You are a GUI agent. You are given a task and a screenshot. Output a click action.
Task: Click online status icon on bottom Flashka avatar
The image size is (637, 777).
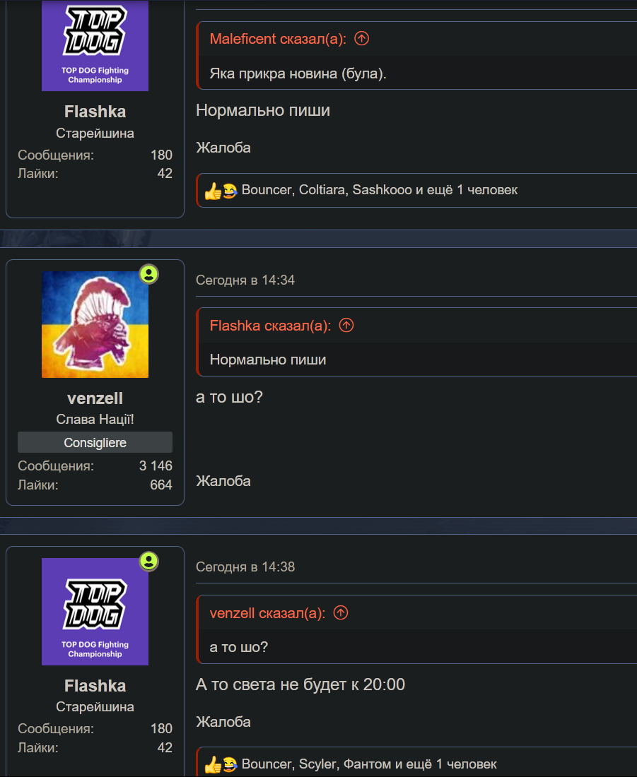149,562
